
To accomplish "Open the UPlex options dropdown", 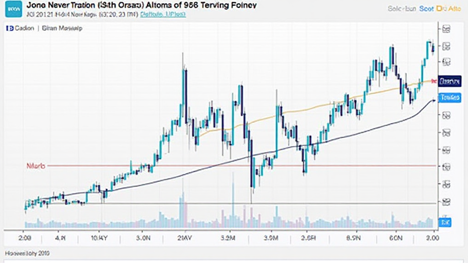I will tap(175, 14).
